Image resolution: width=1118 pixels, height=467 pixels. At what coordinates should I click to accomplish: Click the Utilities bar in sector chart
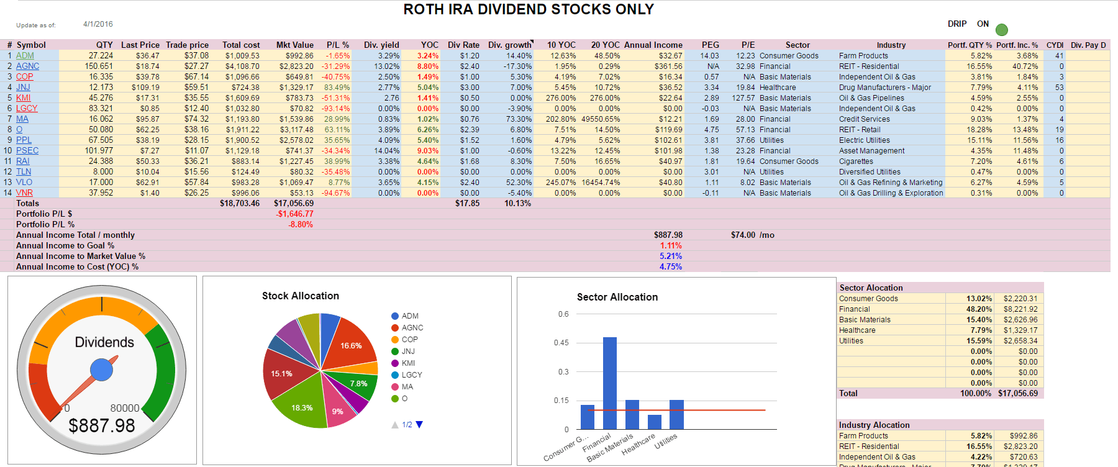[x=676, y=414]
